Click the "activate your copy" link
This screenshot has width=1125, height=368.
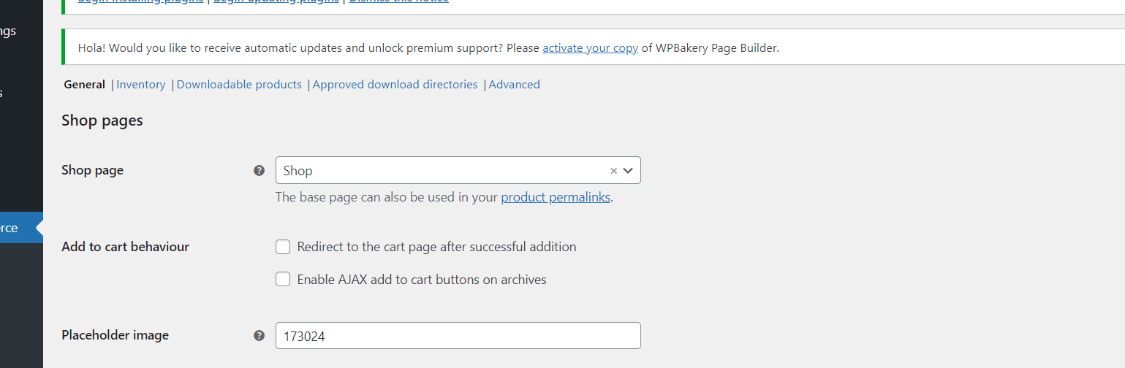pyautogui.click(x=590, y=48)
